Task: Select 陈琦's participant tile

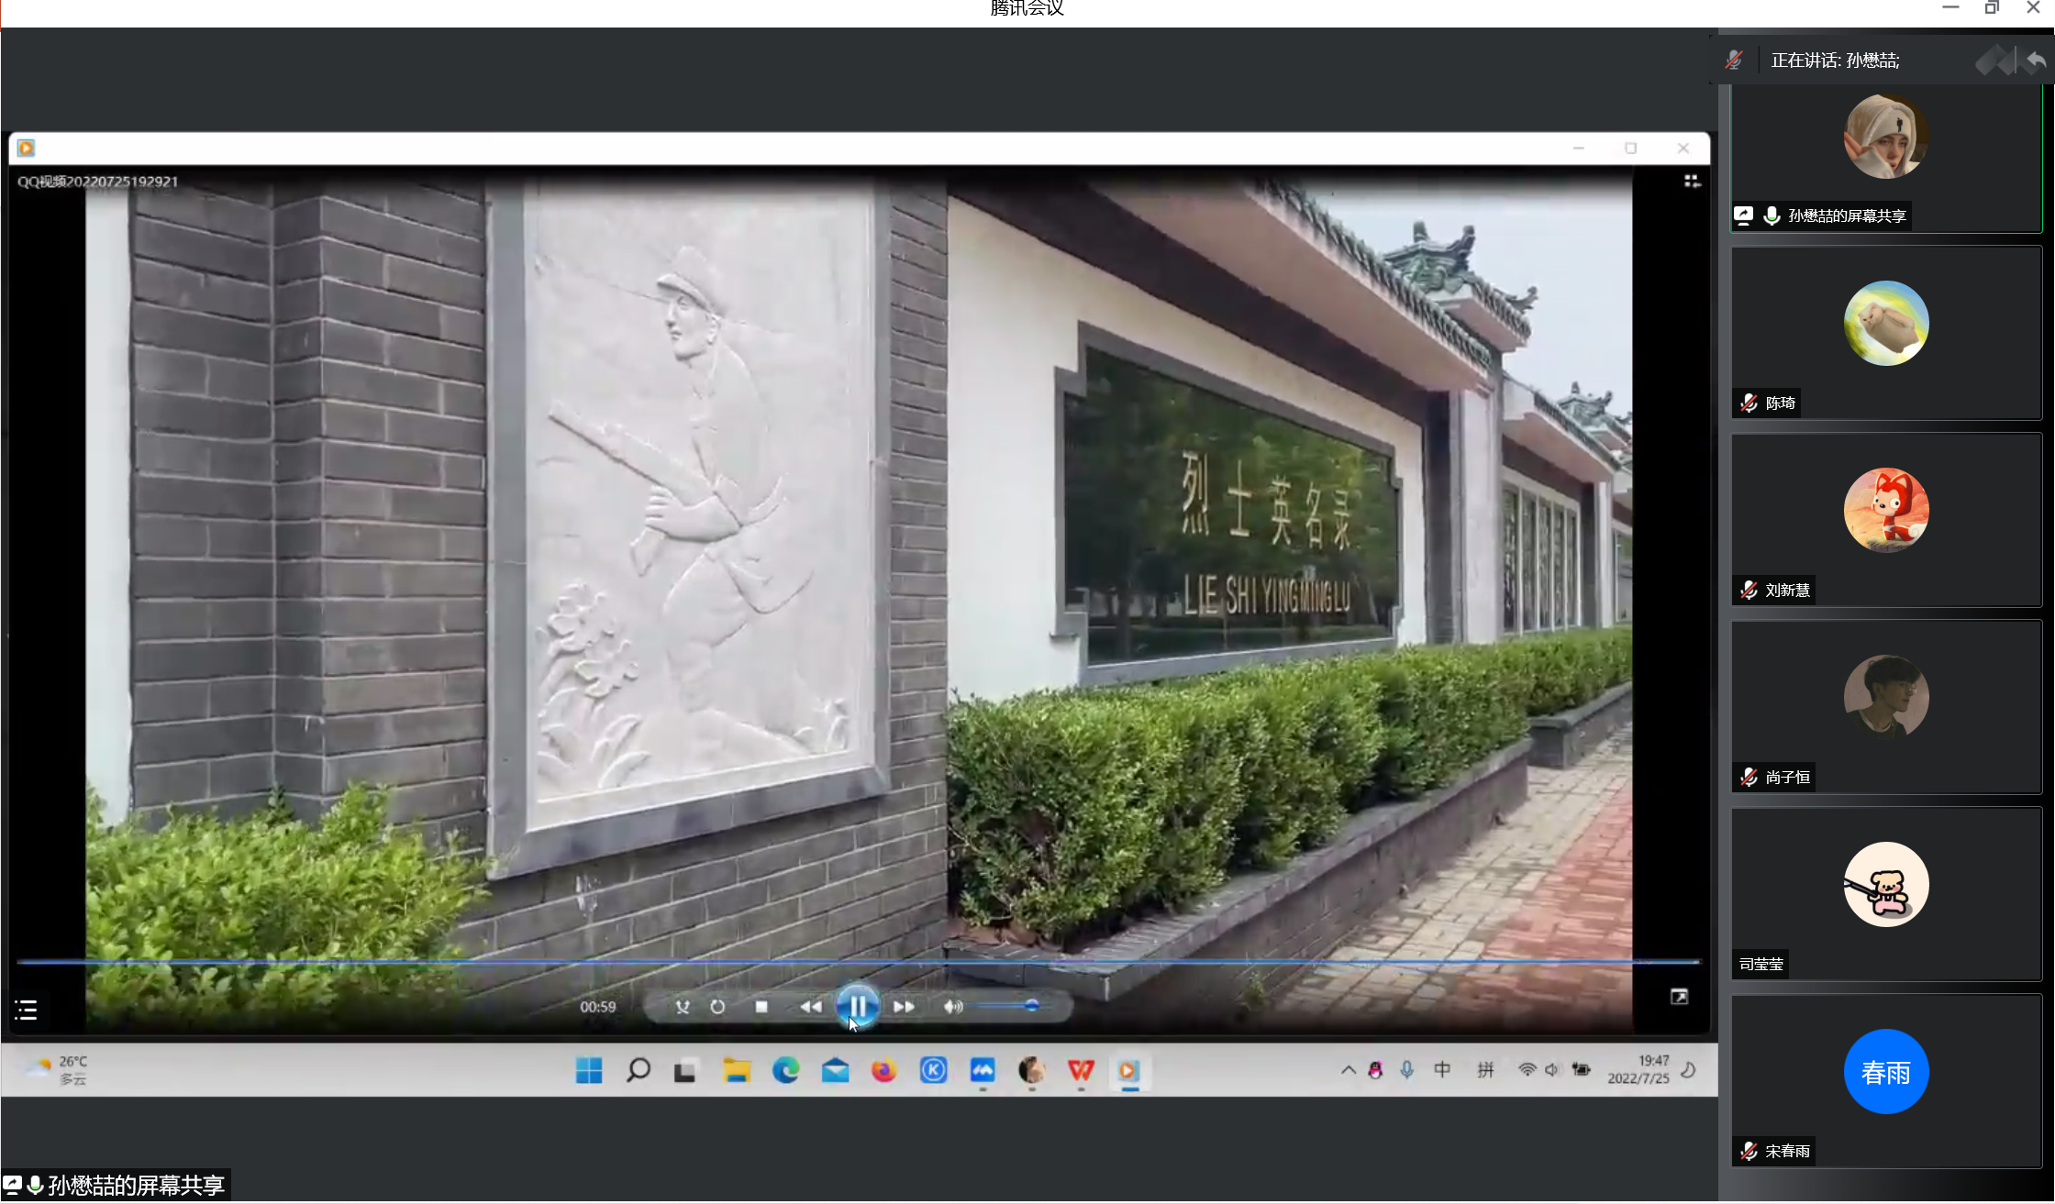Action: click(x=1886, y=334)
